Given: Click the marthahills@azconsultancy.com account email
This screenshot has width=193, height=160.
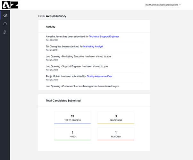Looking at the screenshot, I should tap(161, 5).
